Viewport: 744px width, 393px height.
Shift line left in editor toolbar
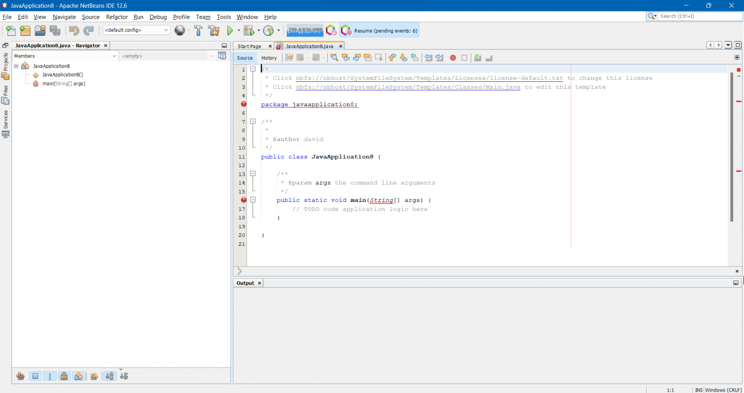tap(429, 58)
